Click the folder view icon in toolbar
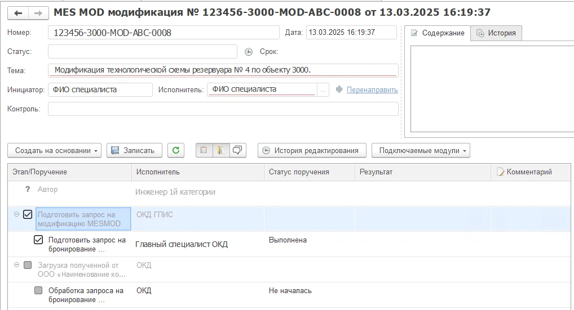 pos(220,150)
